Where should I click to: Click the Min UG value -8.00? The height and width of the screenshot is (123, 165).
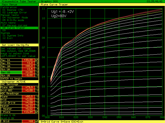point(28,75)
